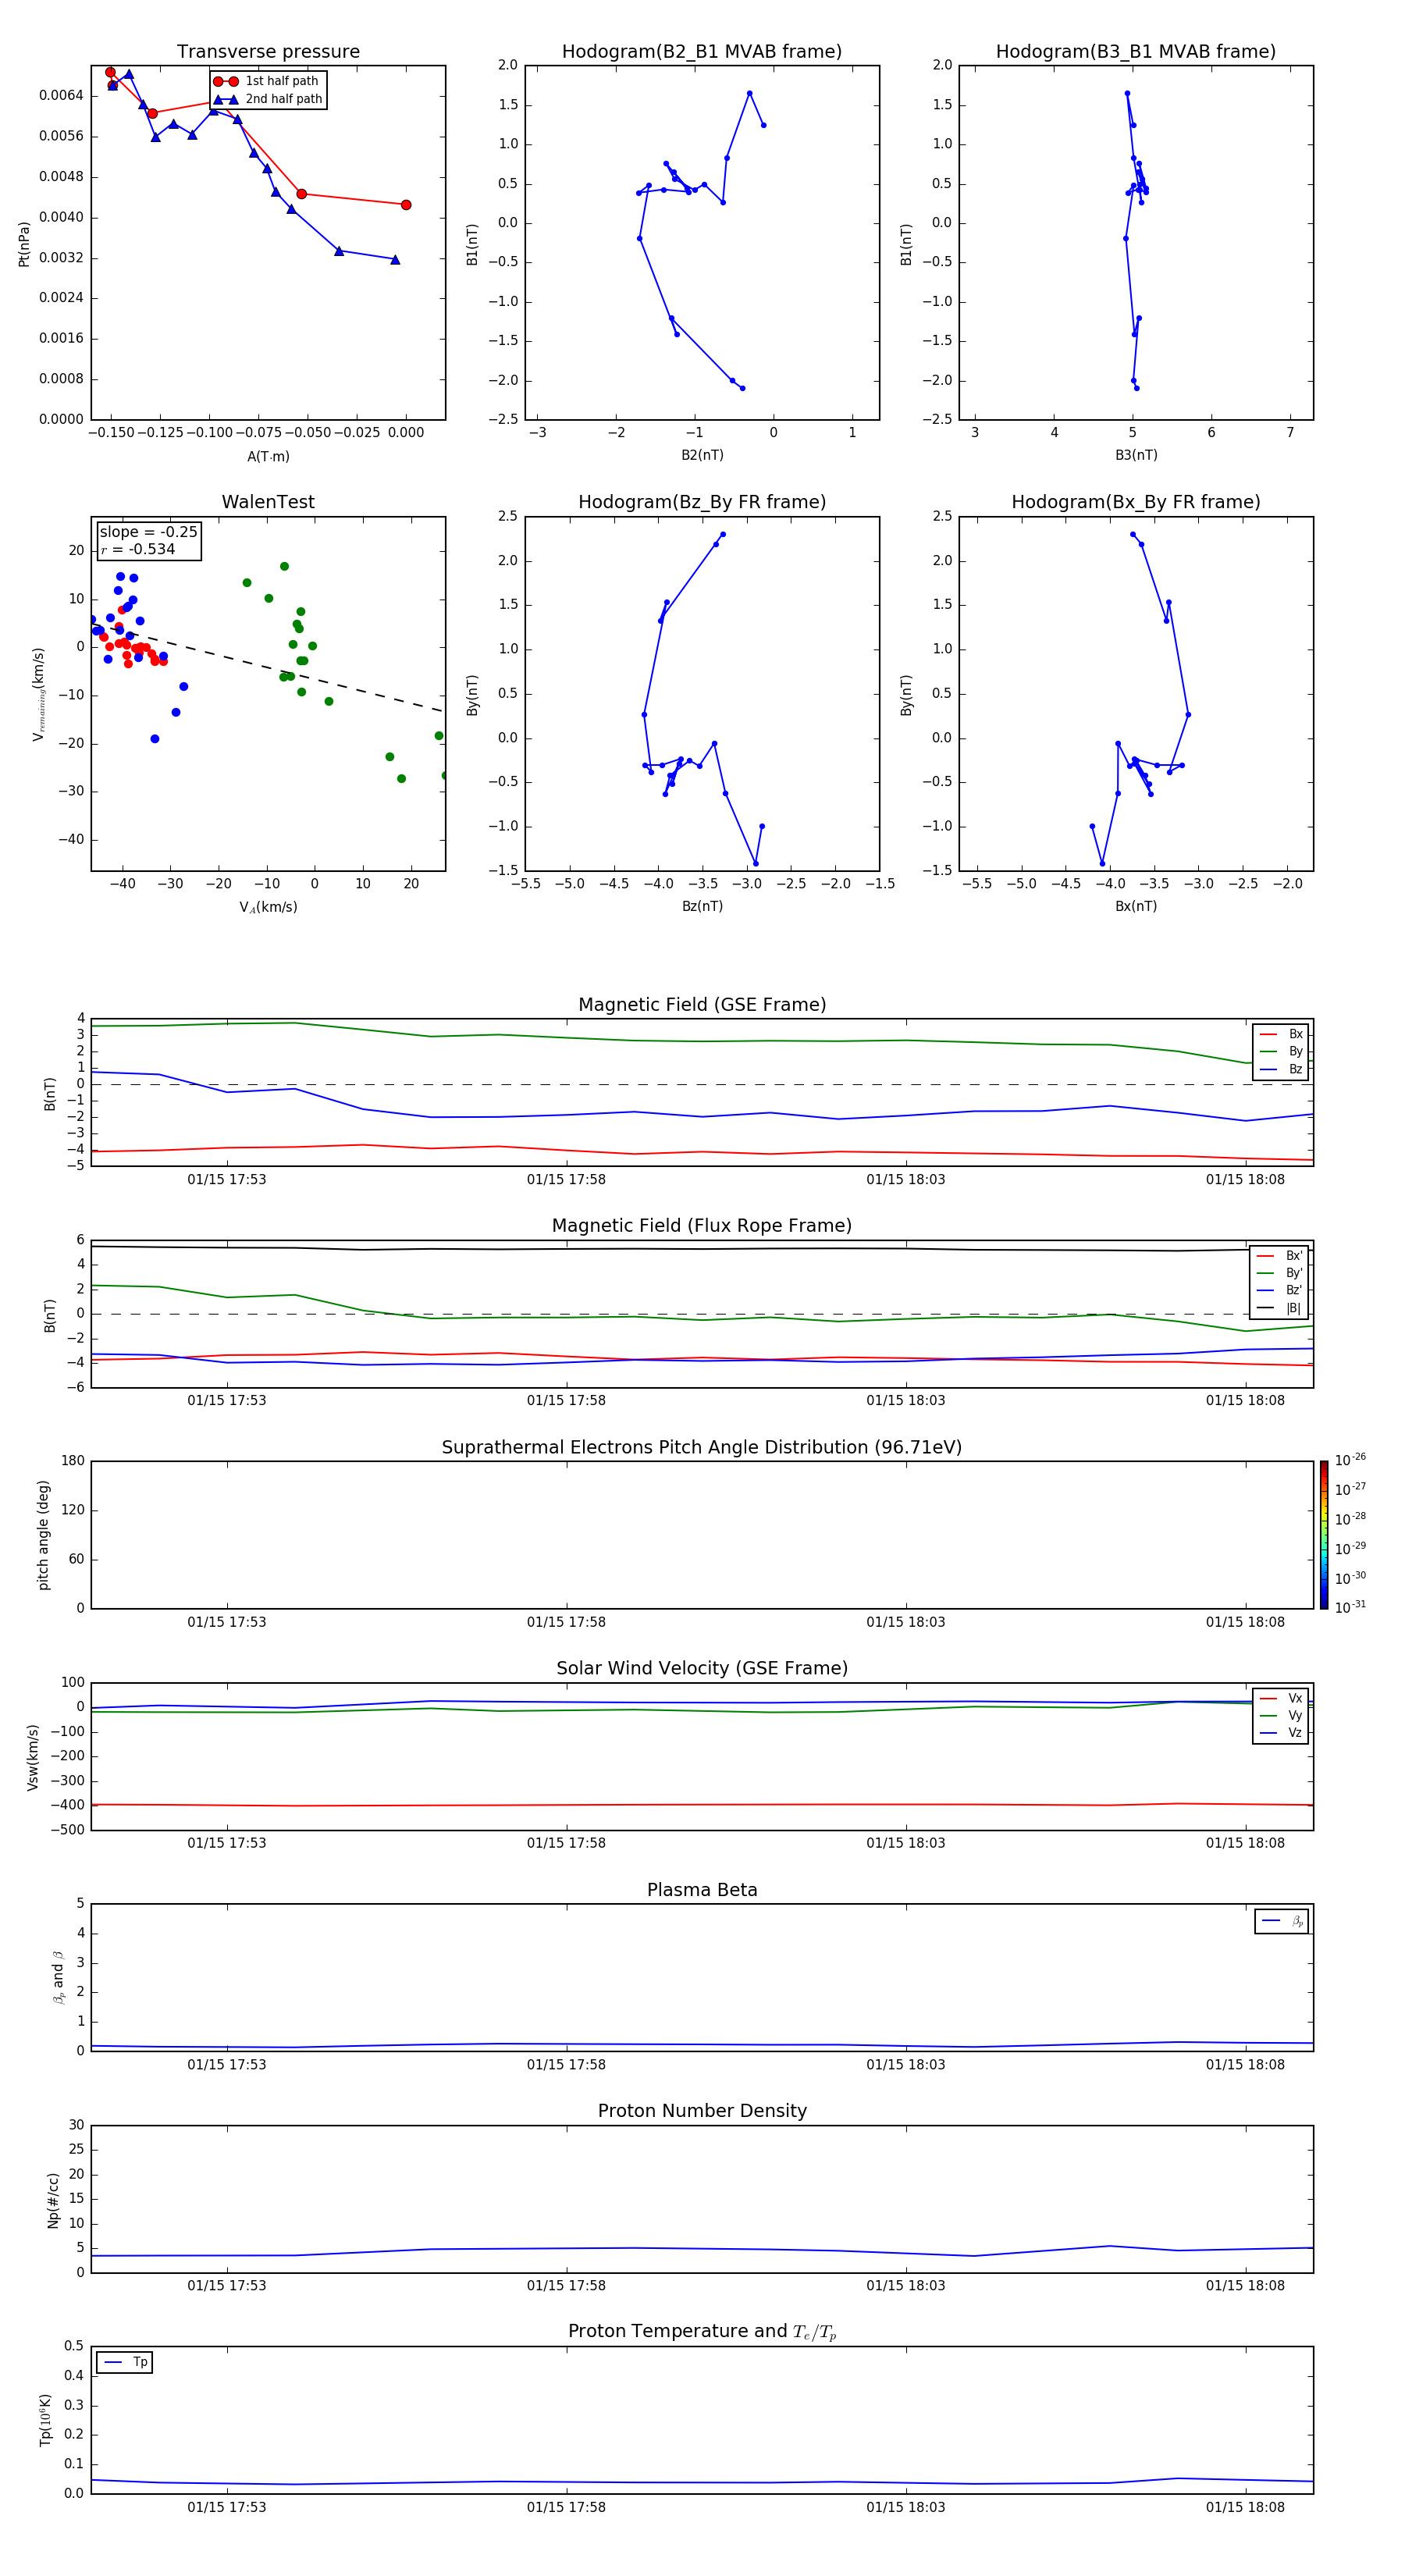Click the 'Bx(nT)' x-axis label

1136,906
